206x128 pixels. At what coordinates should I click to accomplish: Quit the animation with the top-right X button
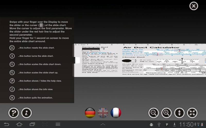tap(194, 6)
